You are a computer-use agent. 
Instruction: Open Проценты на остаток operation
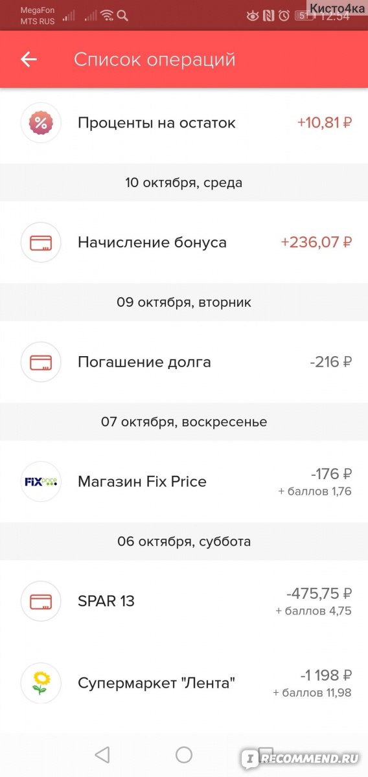tap(184, 122)
